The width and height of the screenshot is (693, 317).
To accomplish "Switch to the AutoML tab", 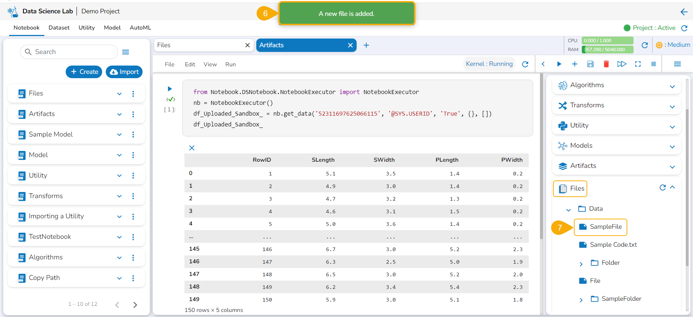I will (140, 28).
